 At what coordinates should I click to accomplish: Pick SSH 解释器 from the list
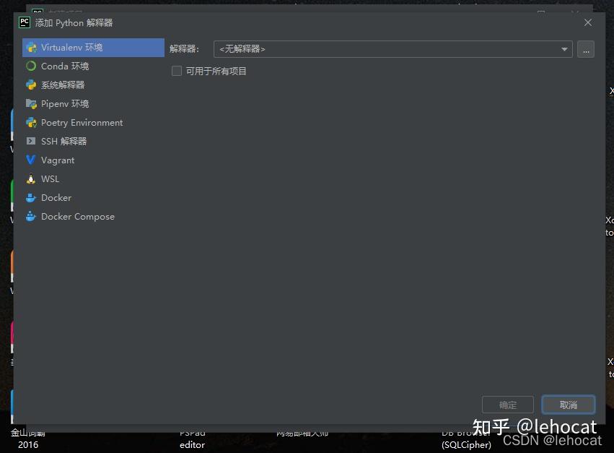point(93,141)
